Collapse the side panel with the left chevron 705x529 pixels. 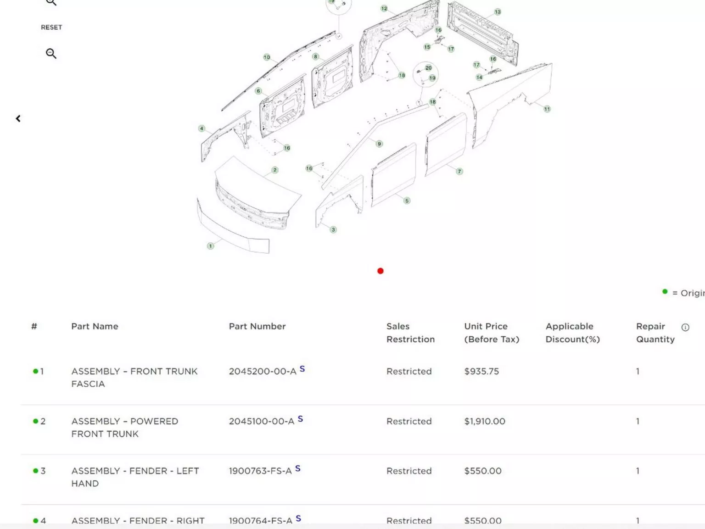click(18, 119)
